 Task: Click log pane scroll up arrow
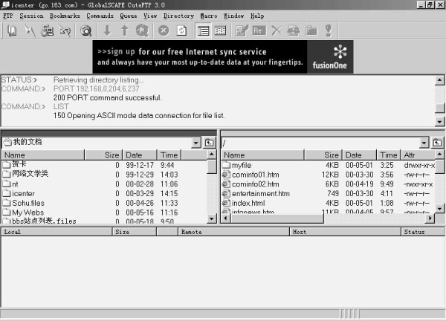pyautogui.click(x=440, y=80)
